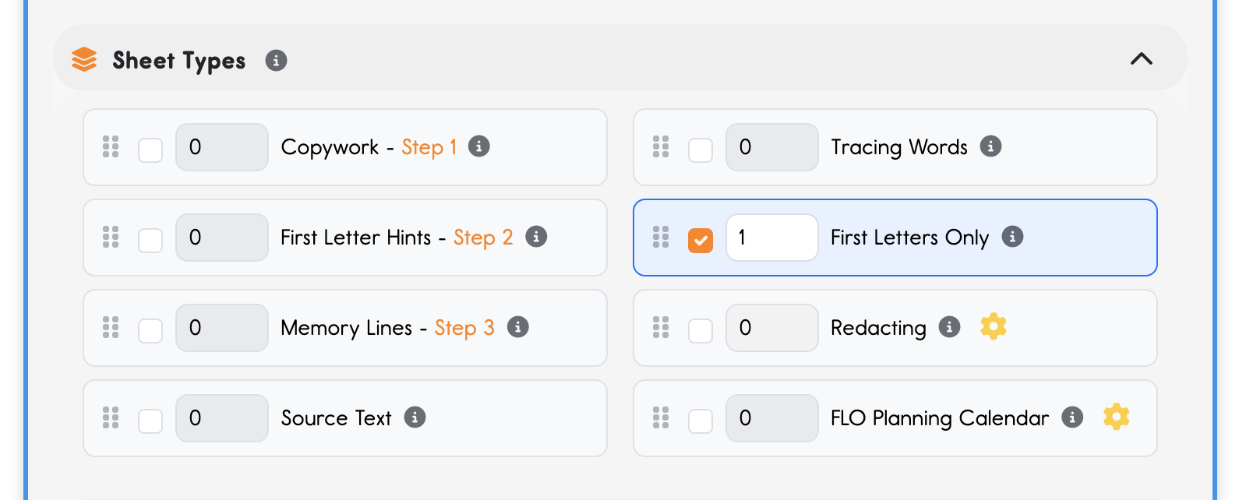This screenshot has width=1239, height=500.
Task: Click the Source Text quantity field
Action: 221,418
